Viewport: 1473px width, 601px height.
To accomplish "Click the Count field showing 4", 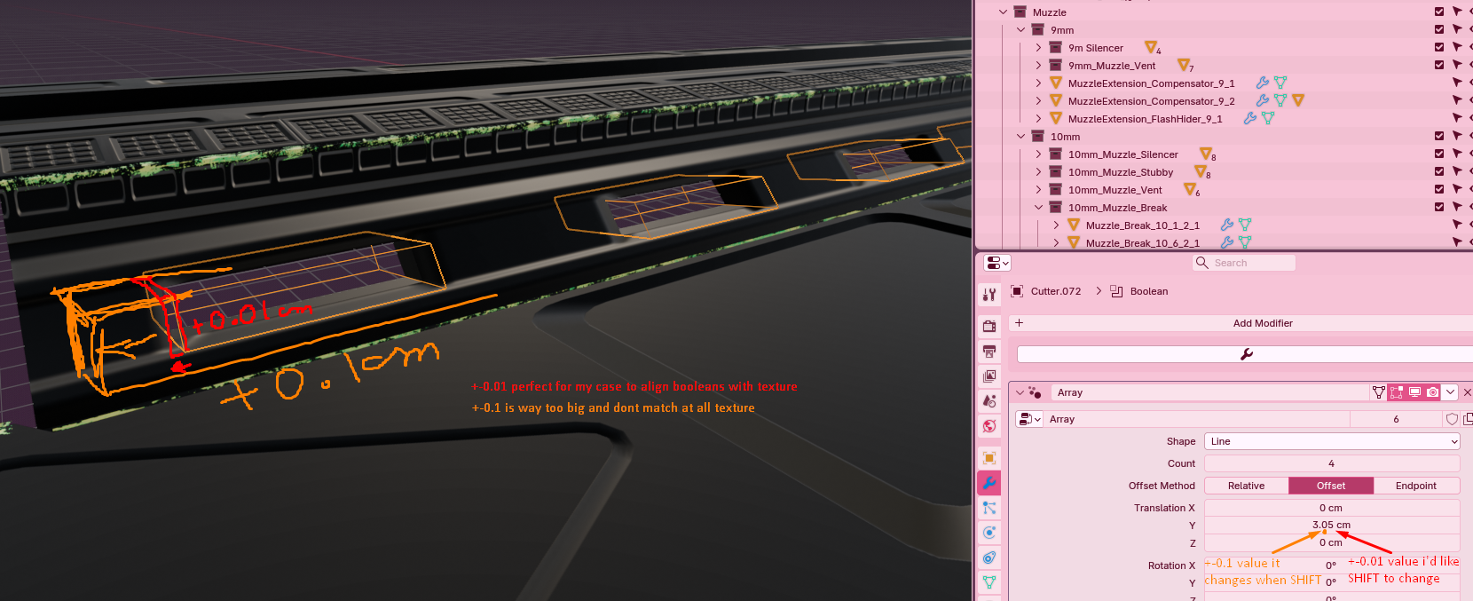I will coord(1332,463).
